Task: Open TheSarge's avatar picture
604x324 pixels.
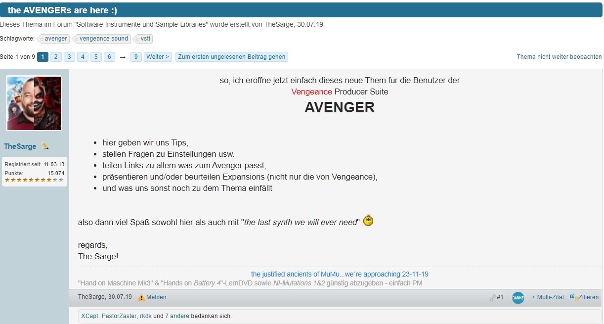Action: [34, 103]
